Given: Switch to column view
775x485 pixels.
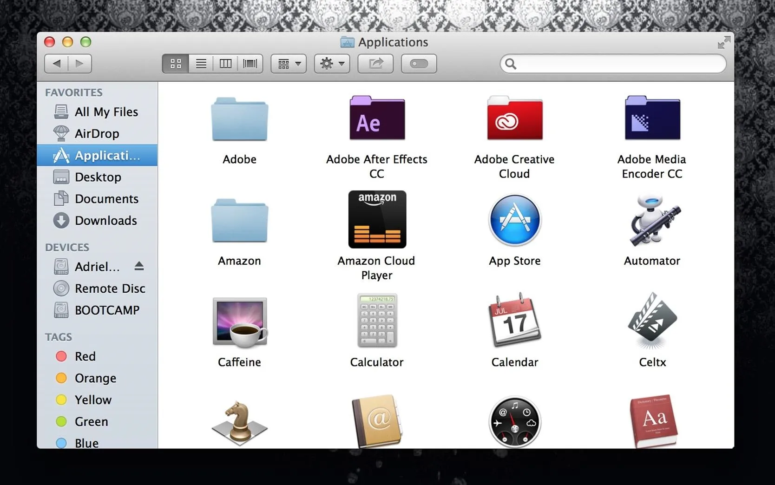Looking at the screenshot, I should [225, 64].
